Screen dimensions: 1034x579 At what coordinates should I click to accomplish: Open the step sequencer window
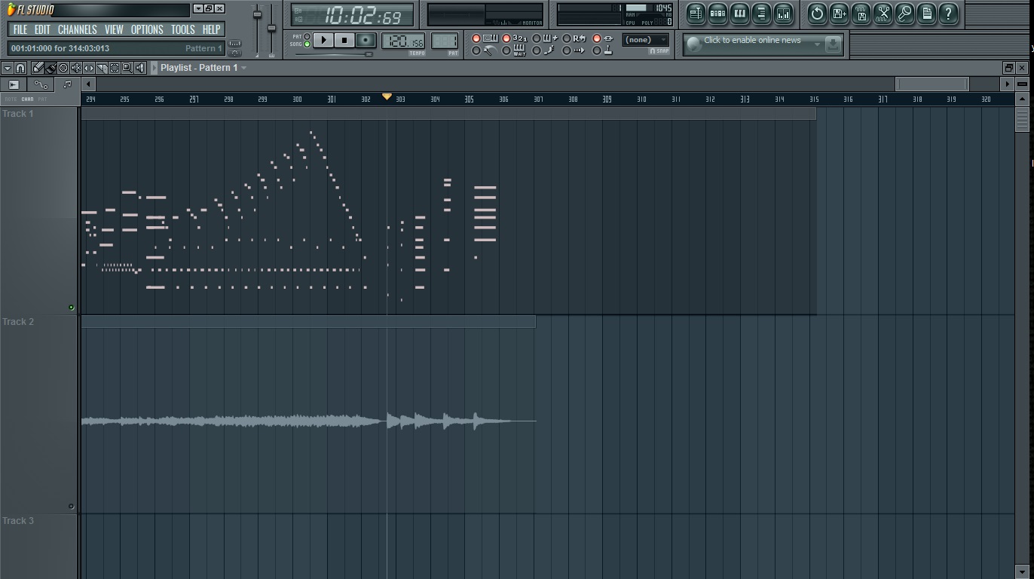pyautogui.click(x=717, y=14)
